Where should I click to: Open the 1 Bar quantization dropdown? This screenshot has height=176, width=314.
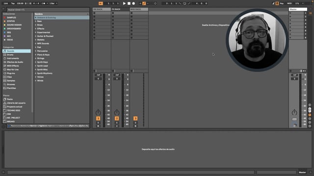pyautogui.click(x=53, y=3)
